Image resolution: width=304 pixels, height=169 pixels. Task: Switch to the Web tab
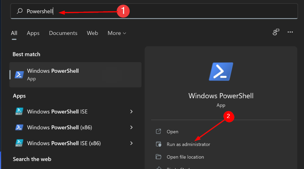(x=92, y=33)
